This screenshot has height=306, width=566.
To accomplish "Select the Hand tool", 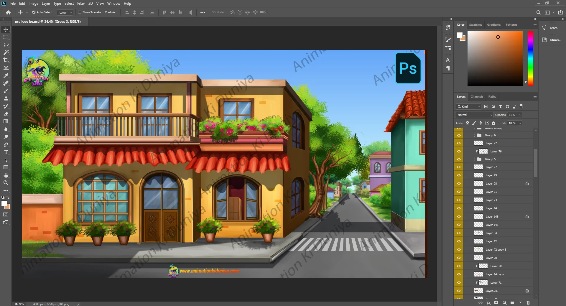I will (6, 175).
